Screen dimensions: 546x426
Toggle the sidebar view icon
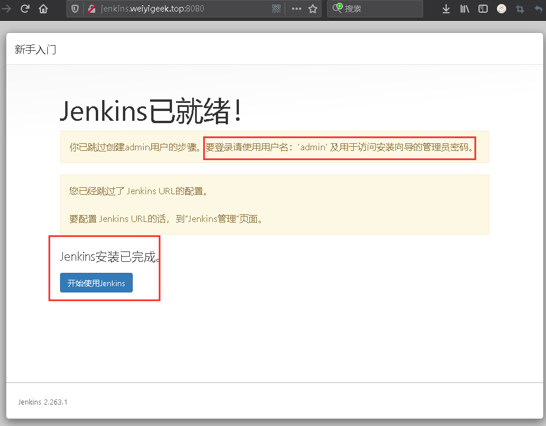pyautogui.click(x=483, y=9)
